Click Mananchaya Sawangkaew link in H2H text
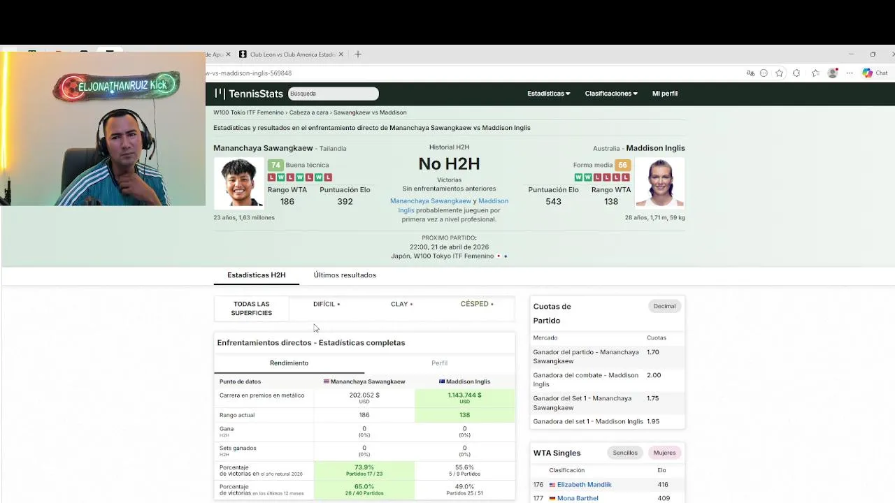Viewport: 895px width, 503px height. coord(431,201)
